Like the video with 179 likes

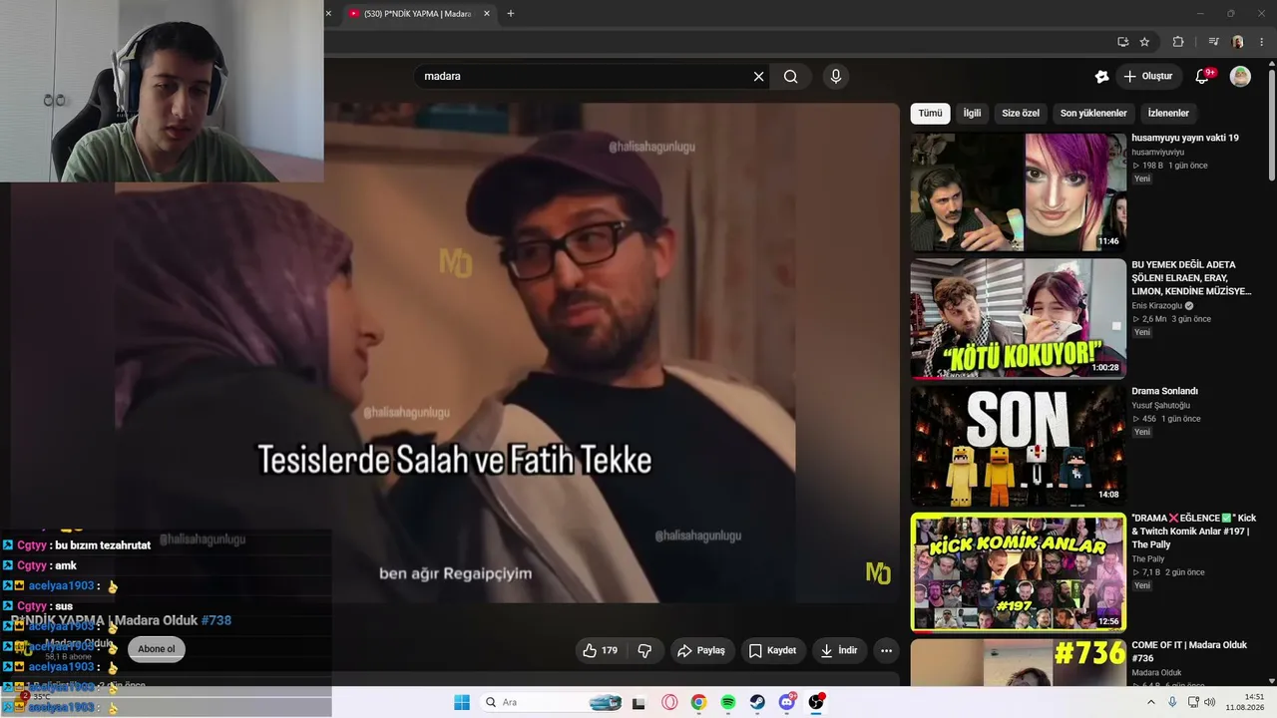[x=601, y=650]
